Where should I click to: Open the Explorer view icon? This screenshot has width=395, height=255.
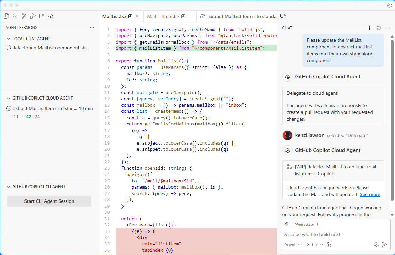tap(6, 16)
